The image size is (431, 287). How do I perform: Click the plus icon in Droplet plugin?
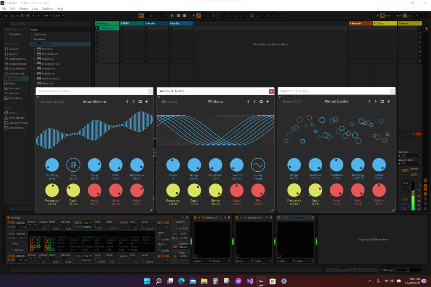(388, 101)
